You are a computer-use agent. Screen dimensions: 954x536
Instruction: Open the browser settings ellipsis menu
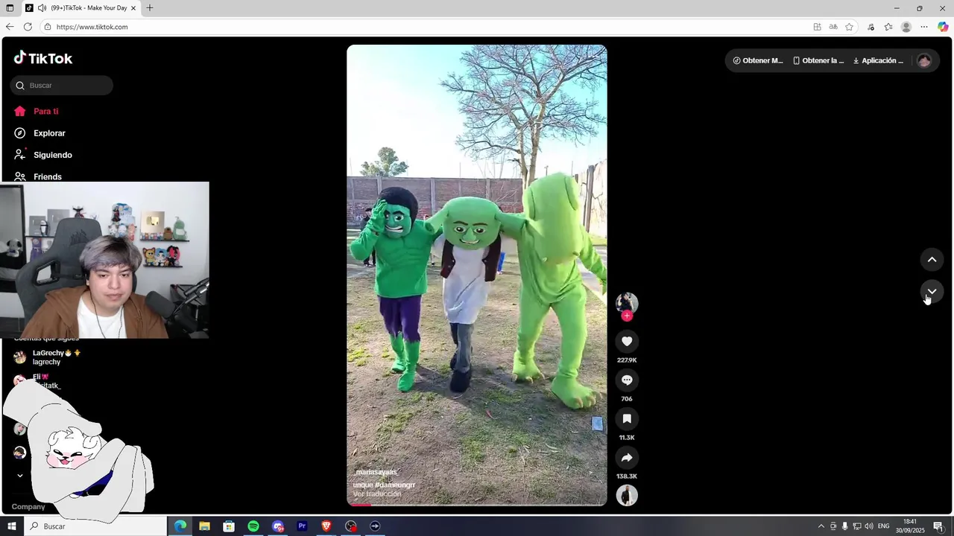point(924,27)
